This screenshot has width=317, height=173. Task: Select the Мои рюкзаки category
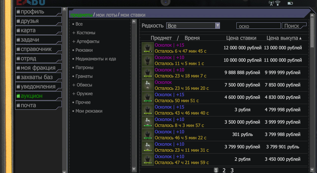(x=87, y=111)
